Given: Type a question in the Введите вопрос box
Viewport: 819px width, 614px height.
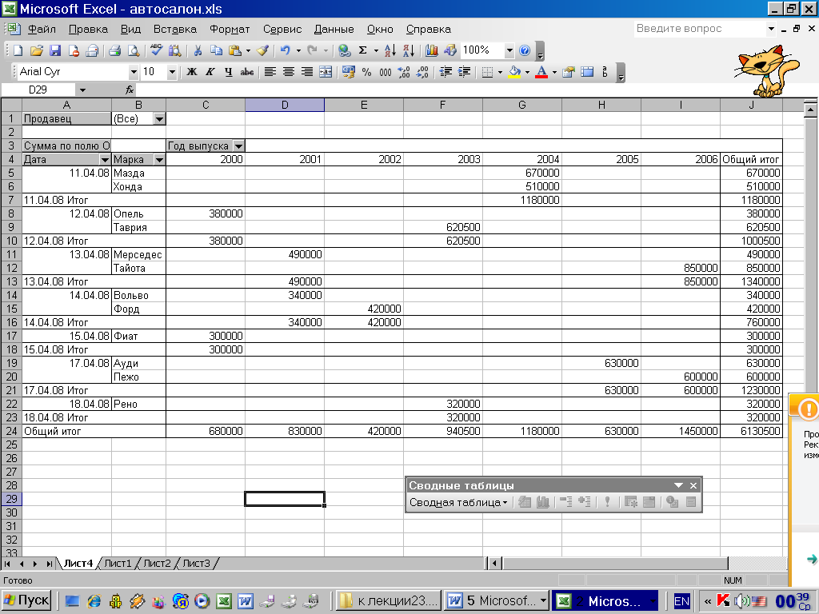Looking at the screenshot, I should point(699,29).
